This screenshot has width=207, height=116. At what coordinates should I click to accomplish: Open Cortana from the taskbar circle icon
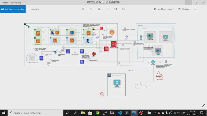tap(67, 113)
